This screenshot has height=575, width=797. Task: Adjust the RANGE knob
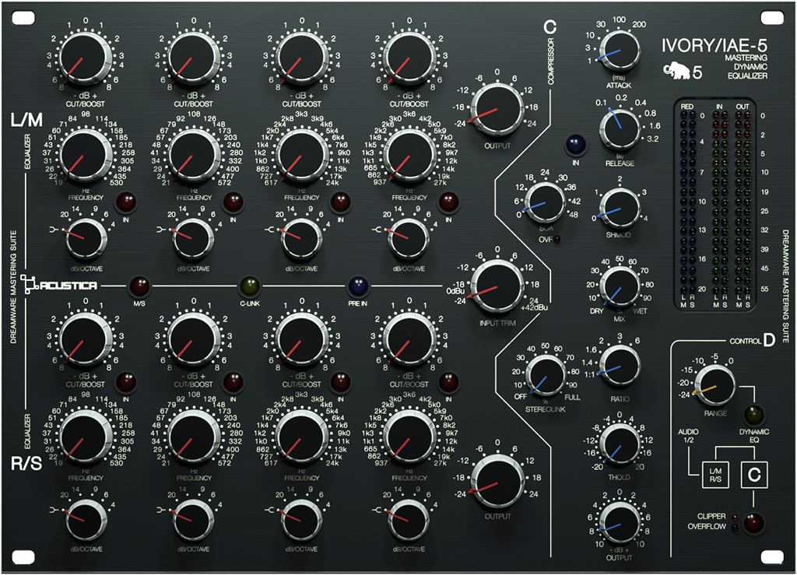718,385
